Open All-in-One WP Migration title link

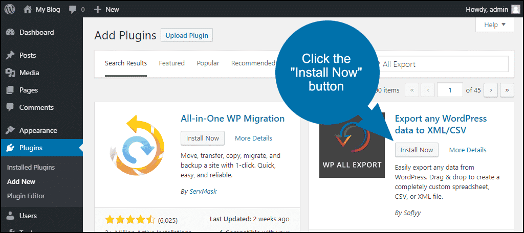pos(233,119)
